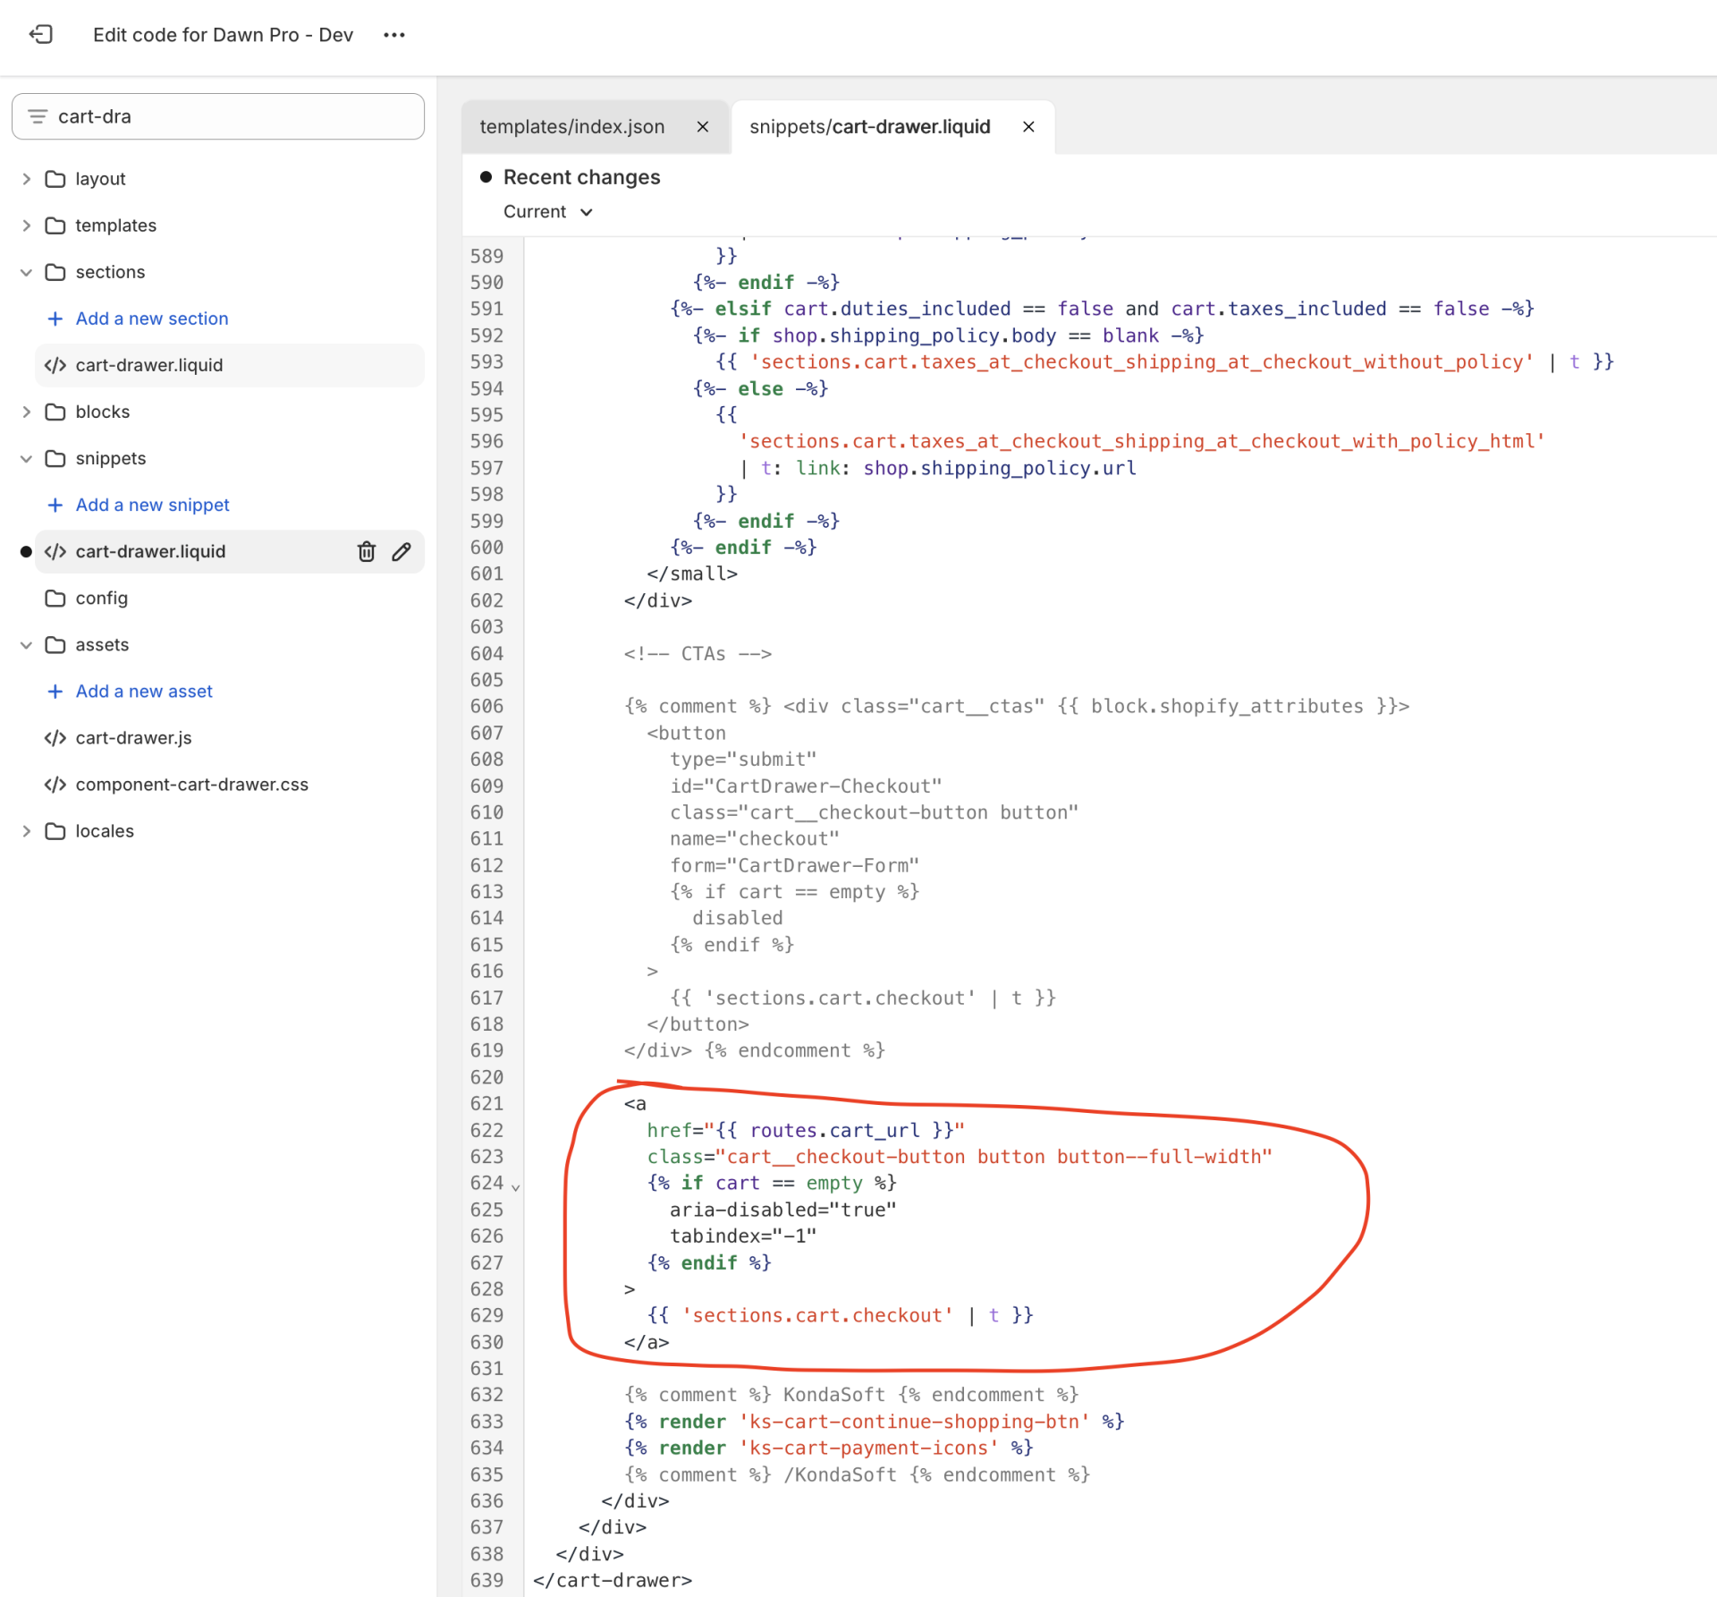The height and width of the screenshot is (1597, 1717).
Task: Close the templates/index.json tab
Action: tap(703, 127)
